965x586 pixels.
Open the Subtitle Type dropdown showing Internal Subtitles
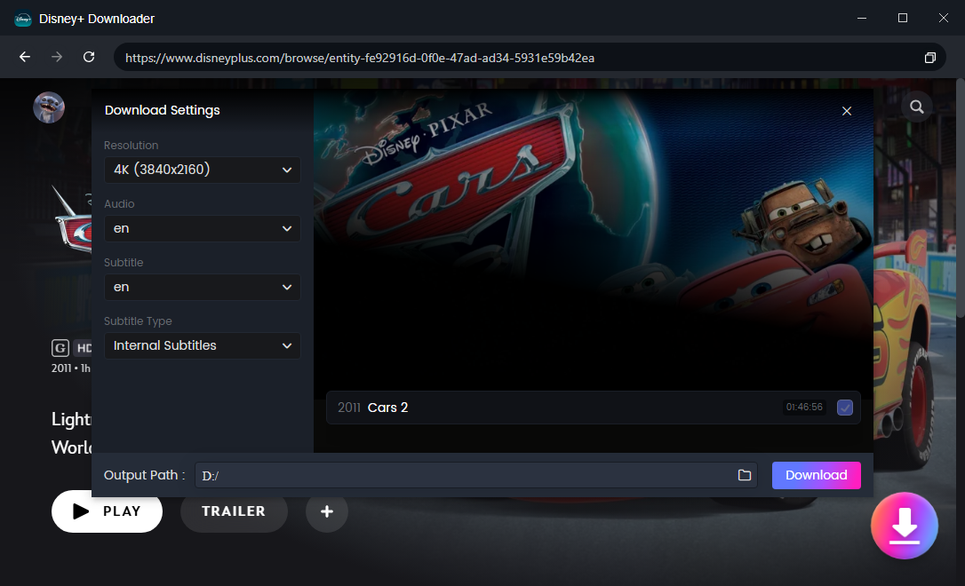coord(203,345)
